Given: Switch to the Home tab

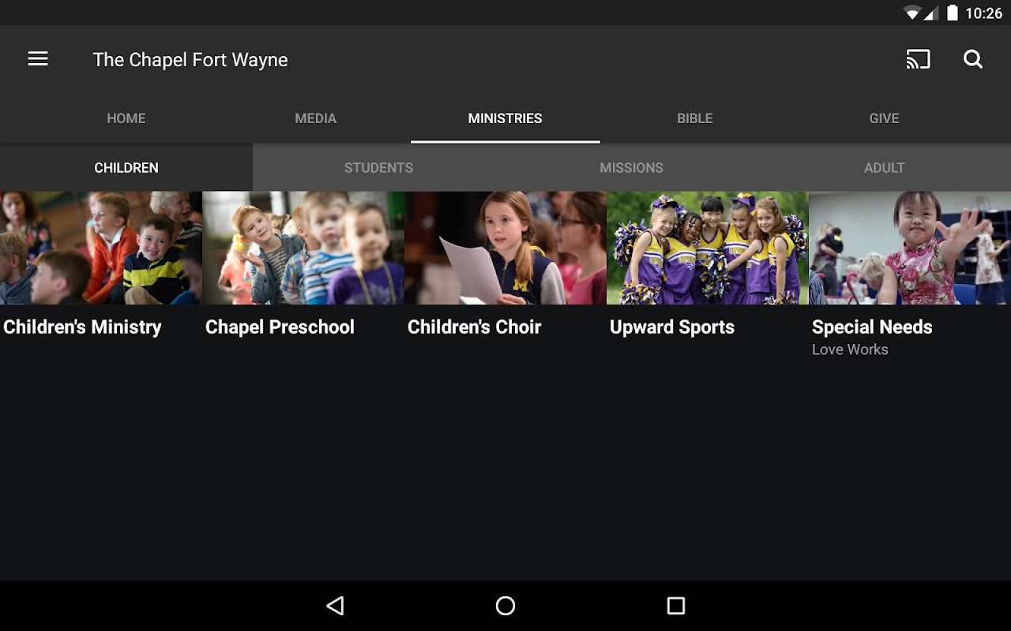Looking at the screenshot, I should [126, 118].
